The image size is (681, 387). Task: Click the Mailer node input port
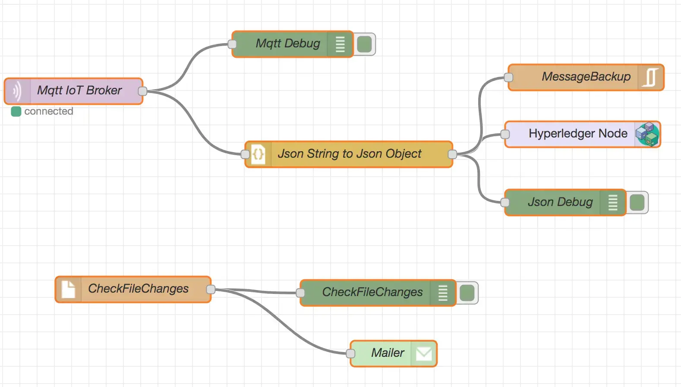(351, 354)
